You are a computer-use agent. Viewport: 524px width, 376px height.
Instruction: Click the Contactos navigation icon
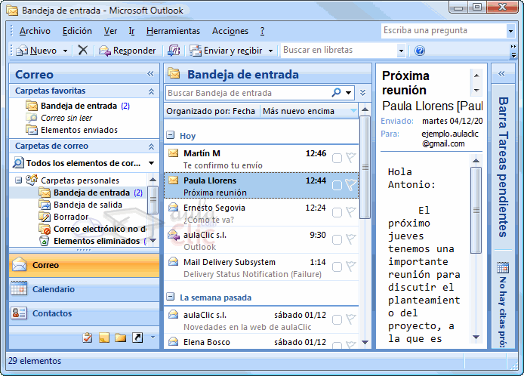click(19, 313)
